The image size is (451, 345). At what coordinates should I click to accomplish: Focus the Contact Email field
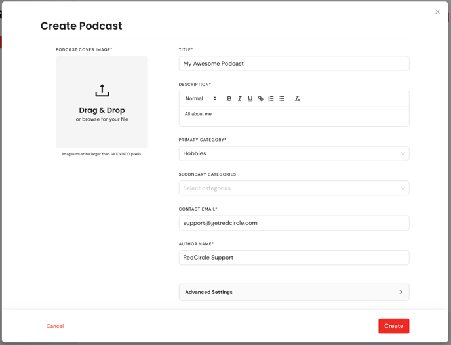[294, 223]
